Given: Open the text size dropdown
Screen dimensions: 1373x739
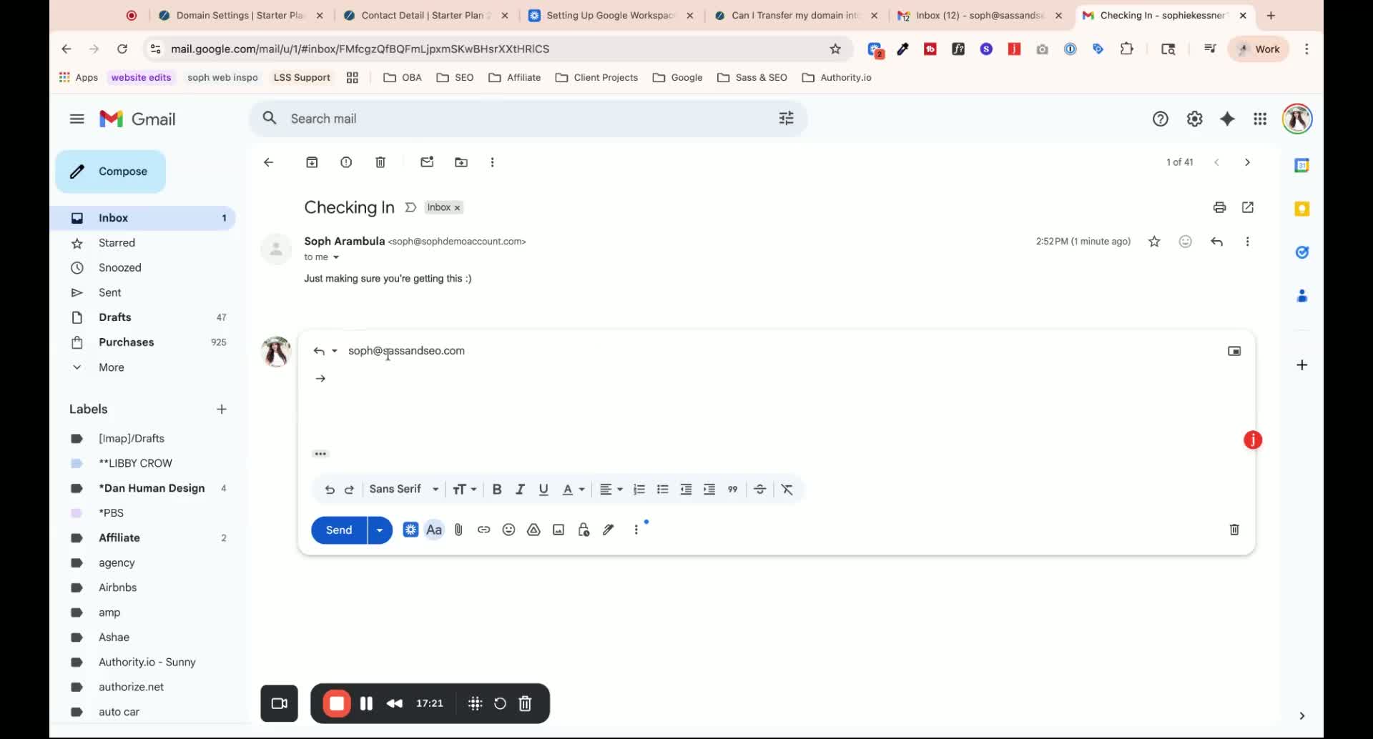Looking at the screenshot, I should coord(465,490).
